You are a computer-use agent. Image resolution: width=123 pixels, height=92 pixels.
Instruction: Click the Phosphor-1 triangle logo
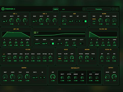pyautogui.click(x=3, y=9)
